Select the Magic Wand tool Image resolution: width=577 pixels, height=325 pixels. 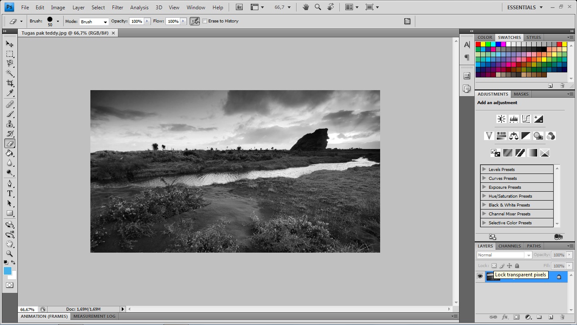[x=10, y=73]
